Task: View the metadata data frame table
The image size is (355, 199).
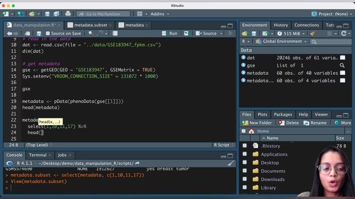Action: click(343, 73)
